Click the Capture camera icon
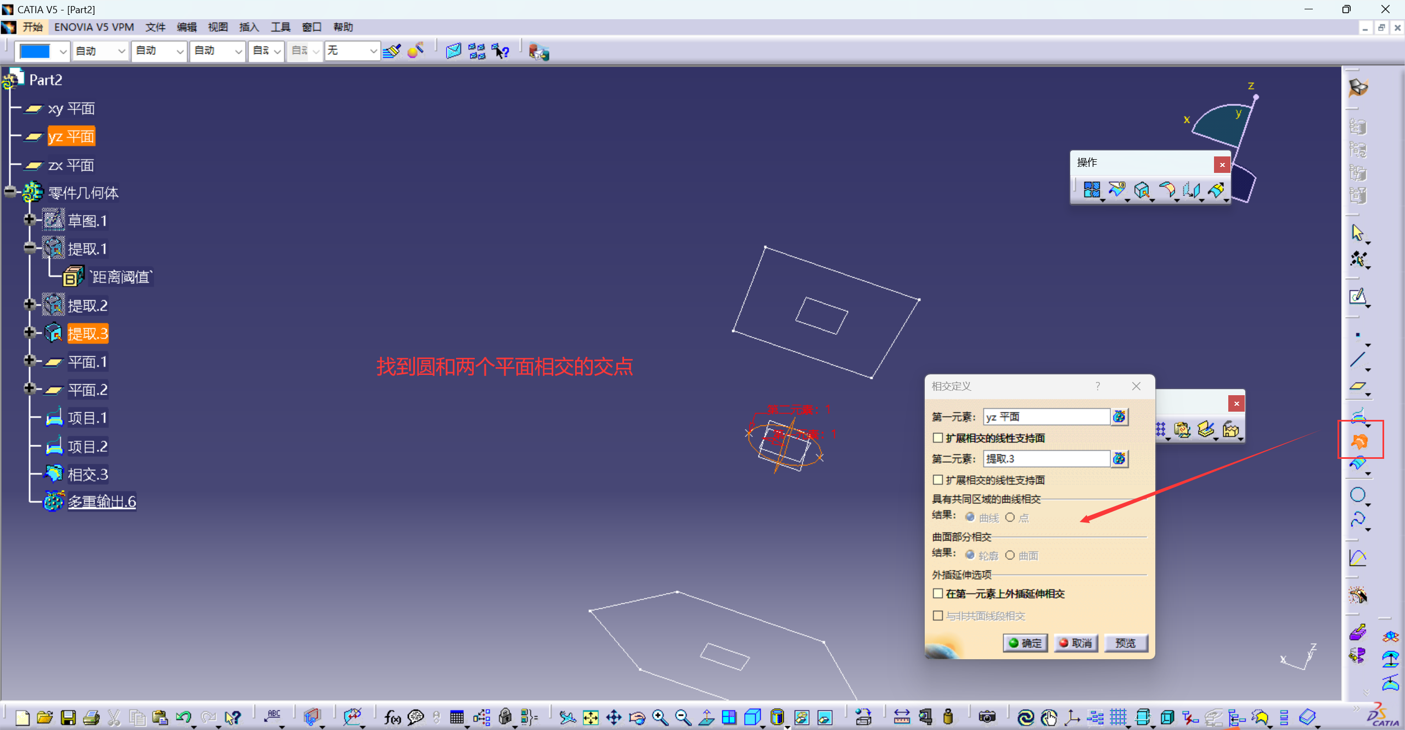 986,717
